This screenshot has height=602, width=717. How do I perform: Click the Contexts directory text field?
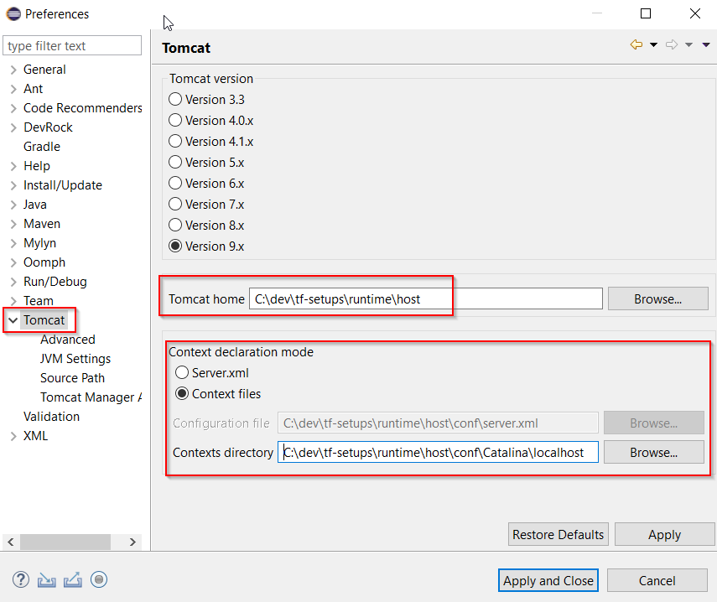coord(437,453)
